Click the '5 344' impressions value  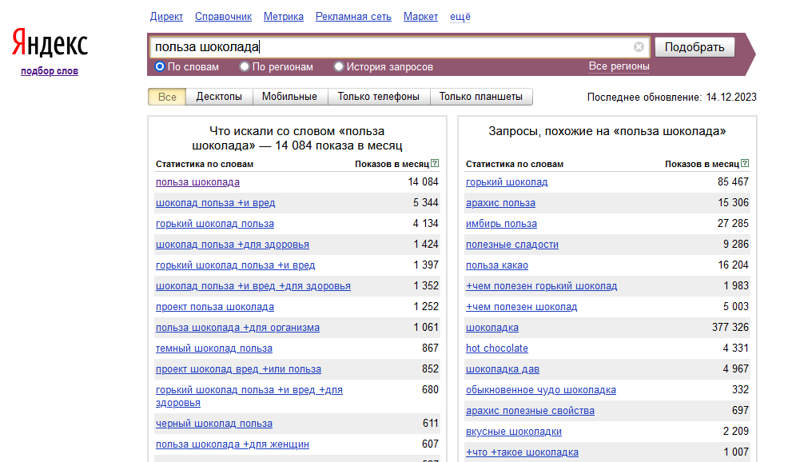tap(425, 202)
